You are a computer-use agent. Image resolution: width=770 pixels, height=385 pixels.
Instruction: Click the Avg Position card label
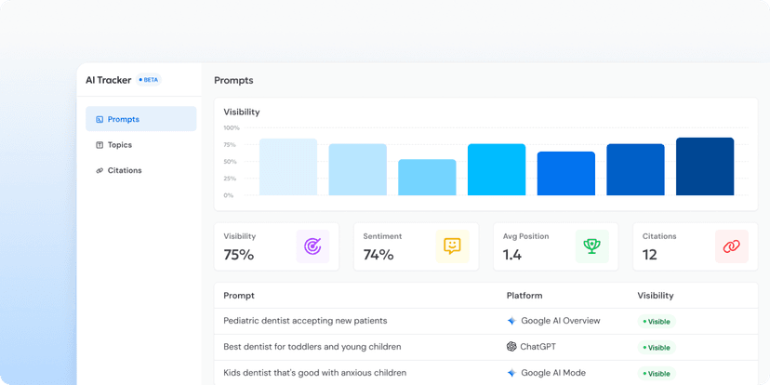526,236
